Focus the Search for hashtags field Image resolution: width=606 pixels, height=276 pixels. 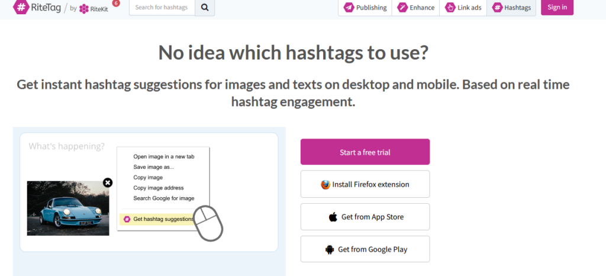pyautogui.click(x=162, y=7)
